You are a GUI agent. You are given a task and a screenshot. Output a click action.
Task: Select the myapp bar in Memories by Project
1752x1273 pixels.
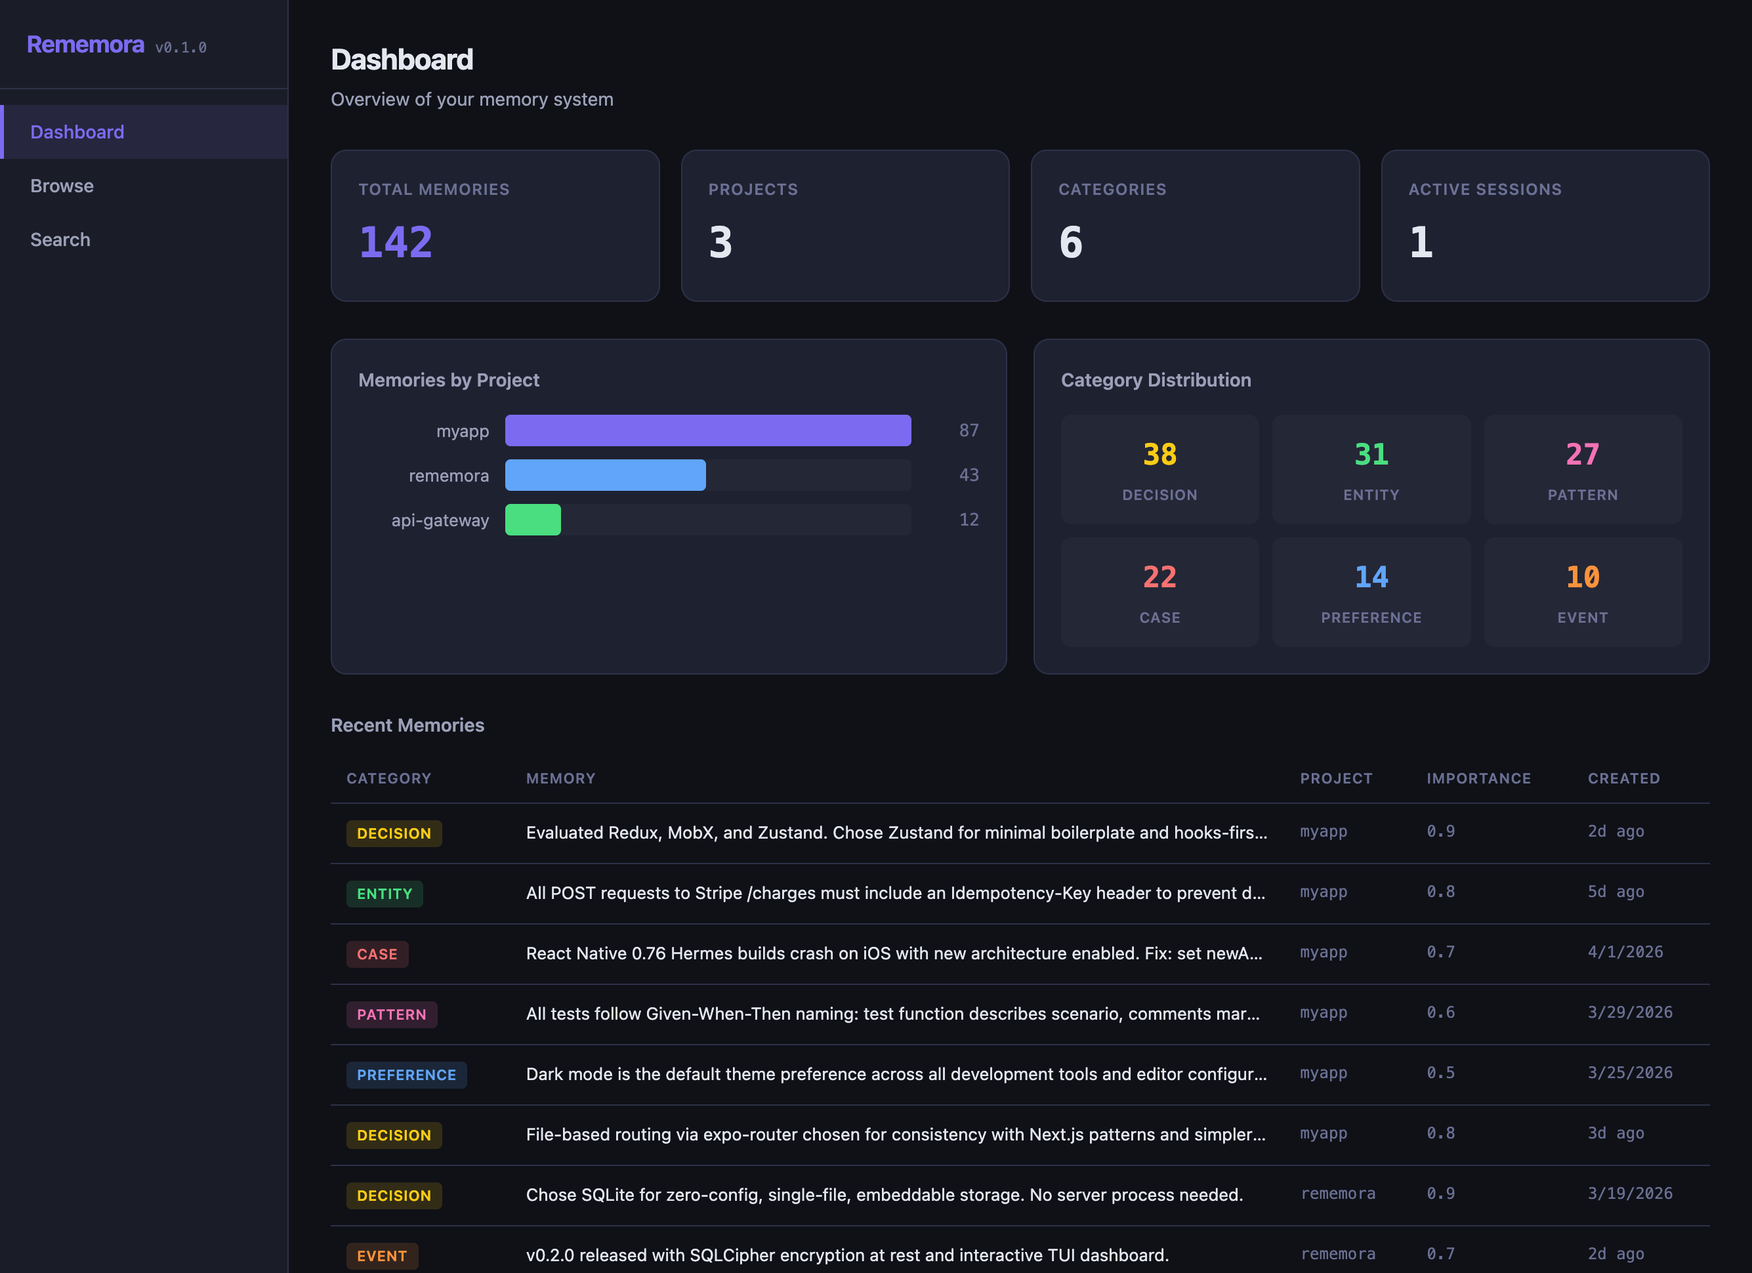point(707,430)
